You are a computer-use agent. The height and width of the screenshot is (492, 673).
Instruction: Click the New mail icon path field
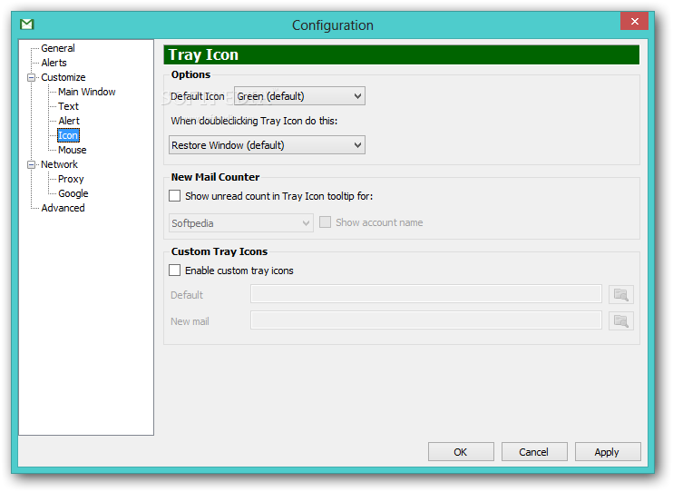coord(425,320)
